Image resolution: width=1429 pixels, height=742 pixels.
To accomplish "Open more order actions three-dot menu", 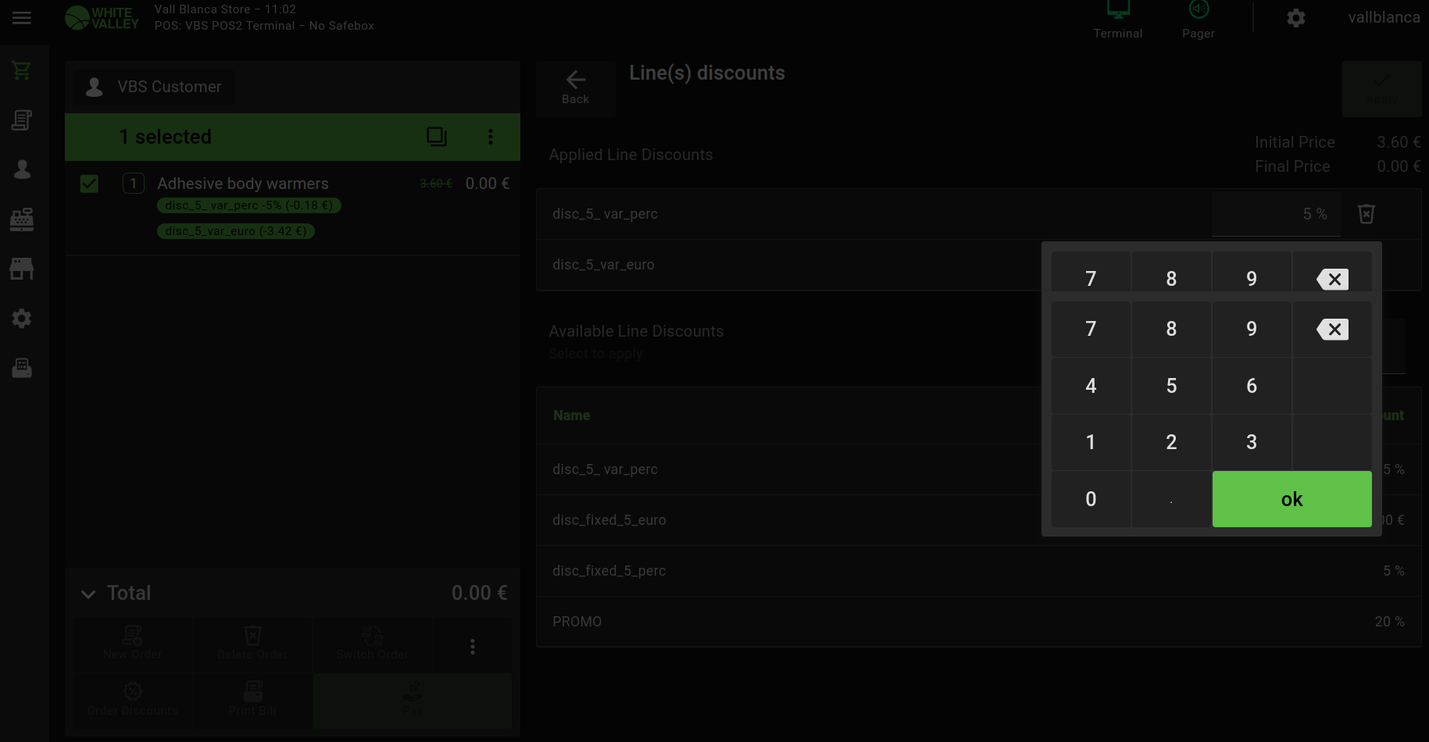I will 473,647.
